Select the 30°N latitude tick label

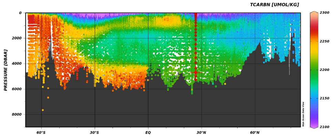click(x=201, y=133)
